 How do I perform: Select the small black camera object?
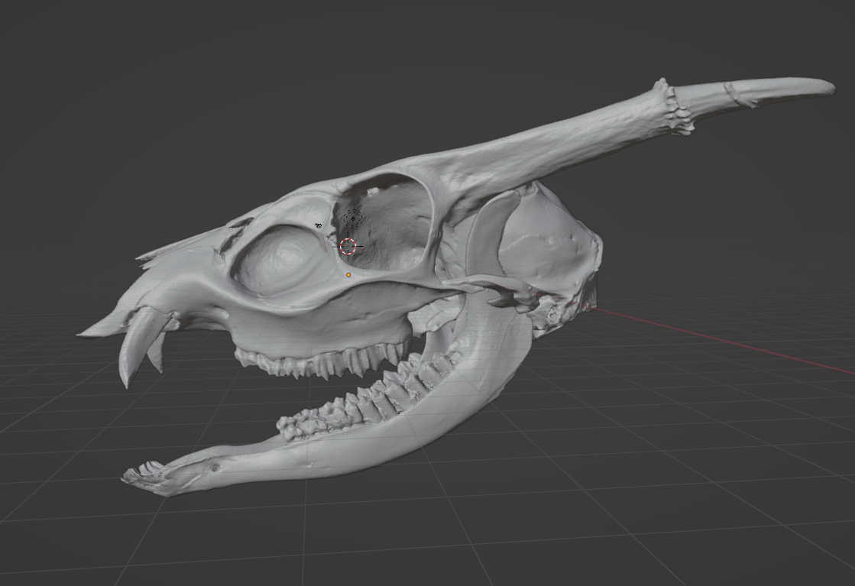coord(319,226)
